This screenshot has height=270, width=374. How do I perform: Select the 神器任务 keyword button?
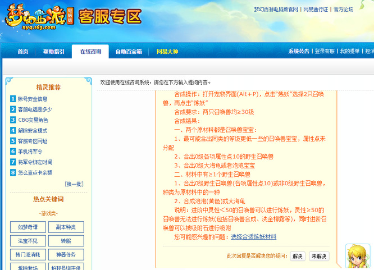pos(66,254)
